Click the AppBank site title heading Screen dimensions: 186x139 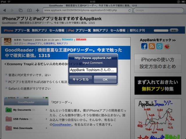tap(52, 19)
